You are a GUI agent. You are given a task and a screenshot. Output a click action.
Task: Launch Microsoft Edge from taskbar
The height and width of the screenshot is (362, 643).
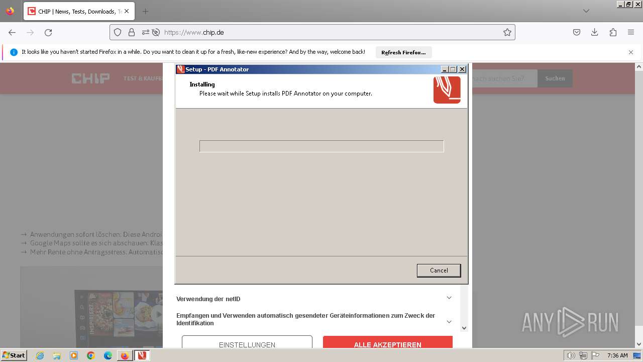(x=108, y=355)
